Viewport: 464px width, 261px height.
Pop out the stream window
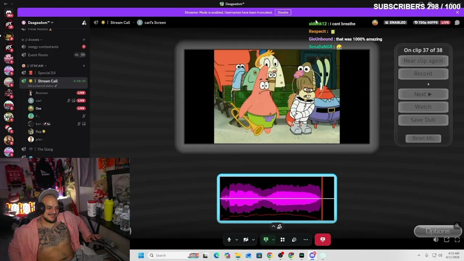tap(447, 240)
